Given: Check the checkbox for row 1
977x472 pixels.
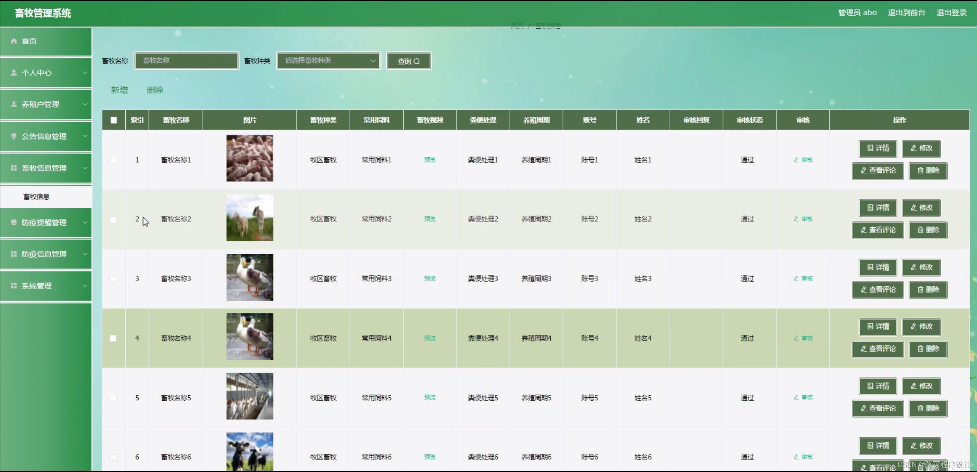Looking at the screenshot, I should point(113,160).
